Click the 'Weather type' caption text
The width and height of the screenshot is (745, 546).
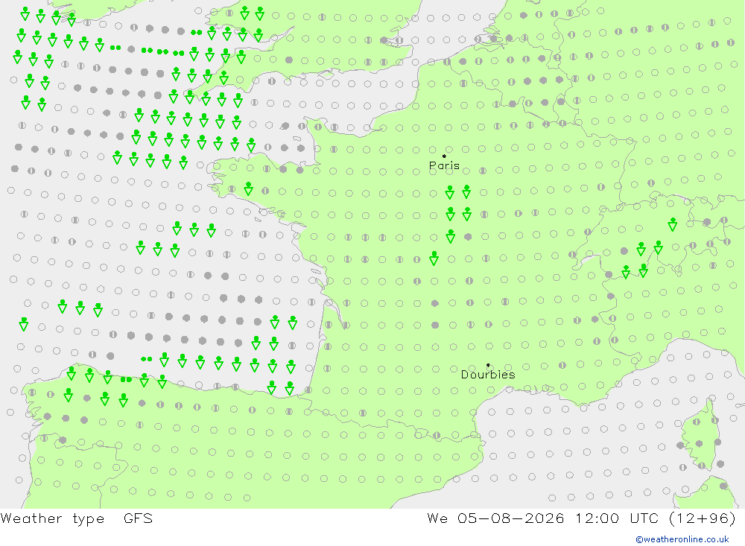tap(52, 518)
